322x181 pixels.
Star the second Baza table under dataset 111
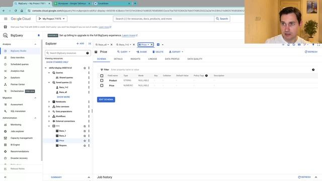click(x=85, y=136)
